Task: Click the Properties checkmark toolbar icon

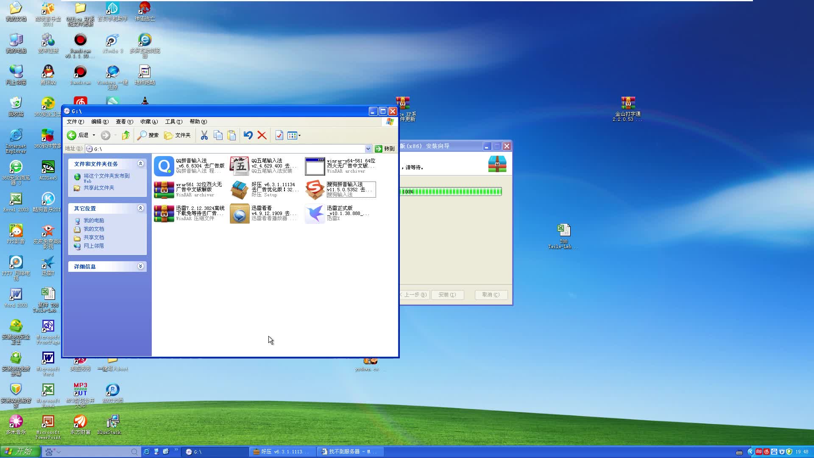Action: coord(279,135)
